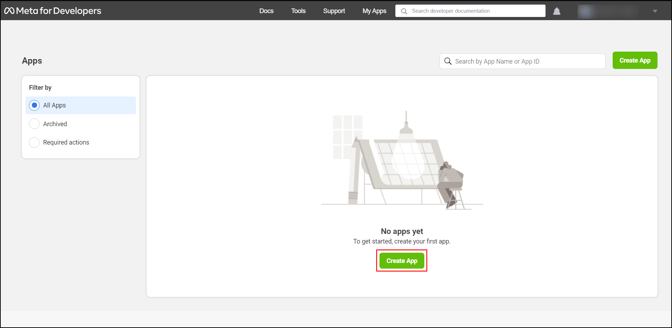Viewport: 672px width, 328px height.
Task: Click 'To get started, create your first app.' text
Action: click(x=402, y=241)
